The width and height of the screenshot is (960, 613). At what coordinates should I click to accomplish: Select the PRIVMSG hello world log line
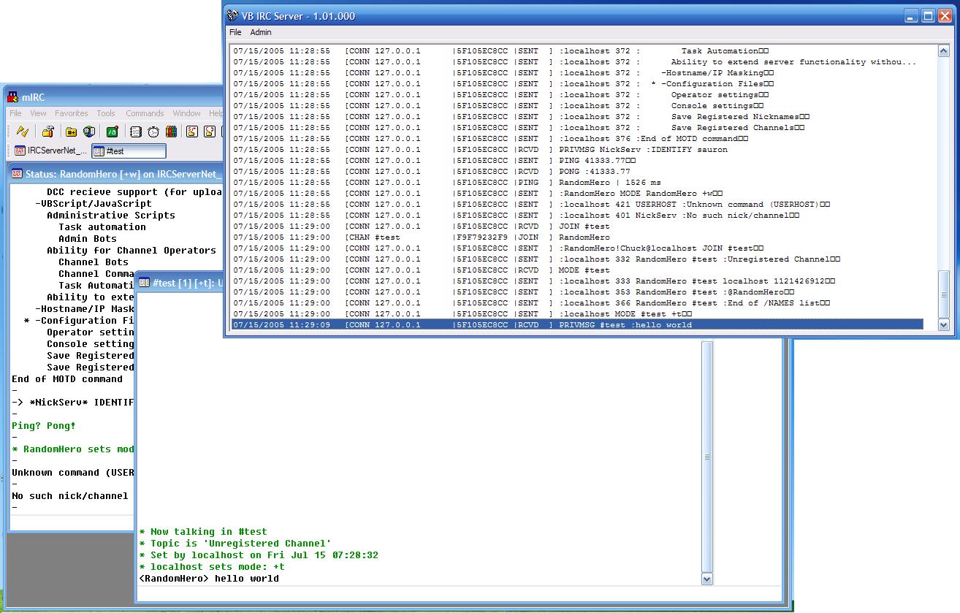point(577,325)
